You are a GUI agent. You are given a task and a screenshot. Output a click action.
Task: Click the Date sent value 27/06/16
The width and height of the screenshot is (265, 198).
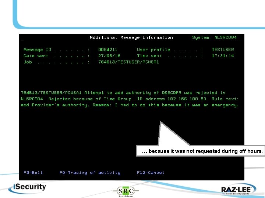coord(109,56)
